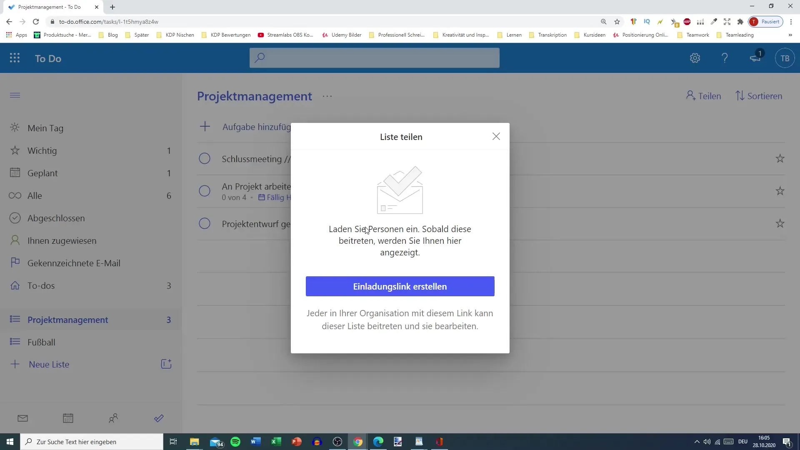This screenshot has width=800, height=450.
Task: Open the Office app launcher grid
Action: [15, 58]
